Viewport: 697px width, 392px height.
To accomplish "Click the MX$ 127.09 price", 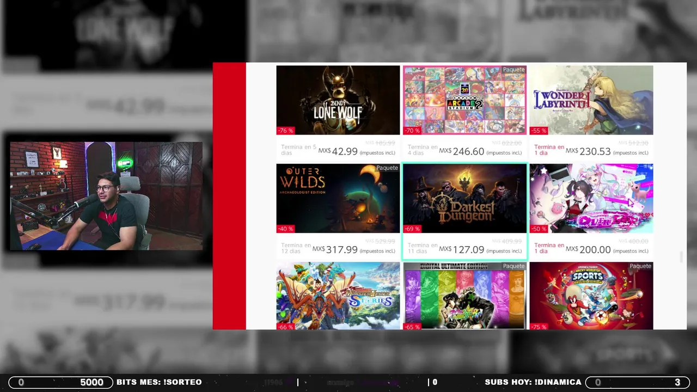I will [x=461, y=249].
